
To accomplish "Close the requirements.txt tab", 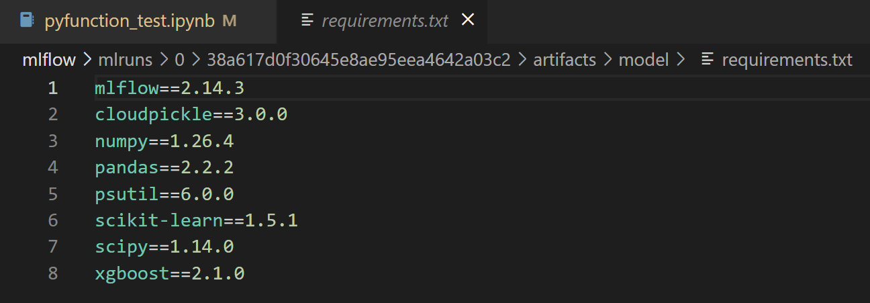I will [x=468, y=20].
